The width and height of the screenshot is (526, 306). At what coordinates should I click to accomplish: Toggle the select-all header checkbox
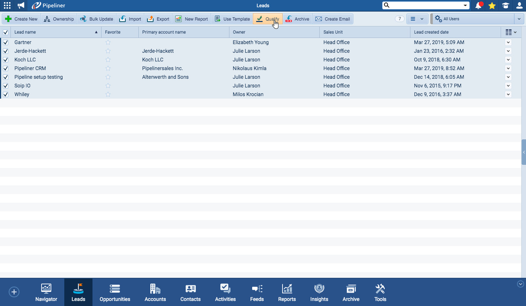(x=6, y=32)
